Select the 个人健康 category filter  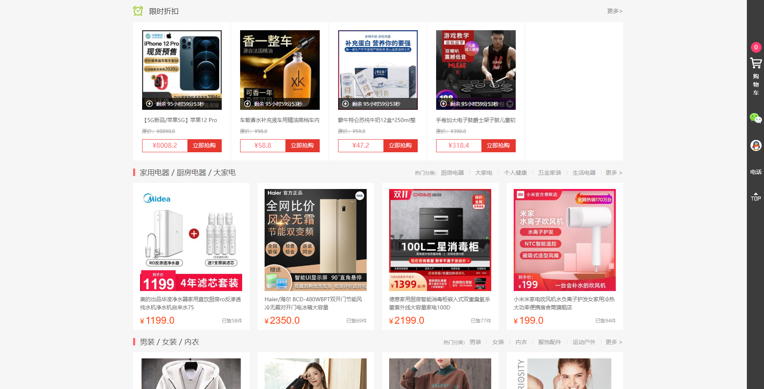(515, 172)
